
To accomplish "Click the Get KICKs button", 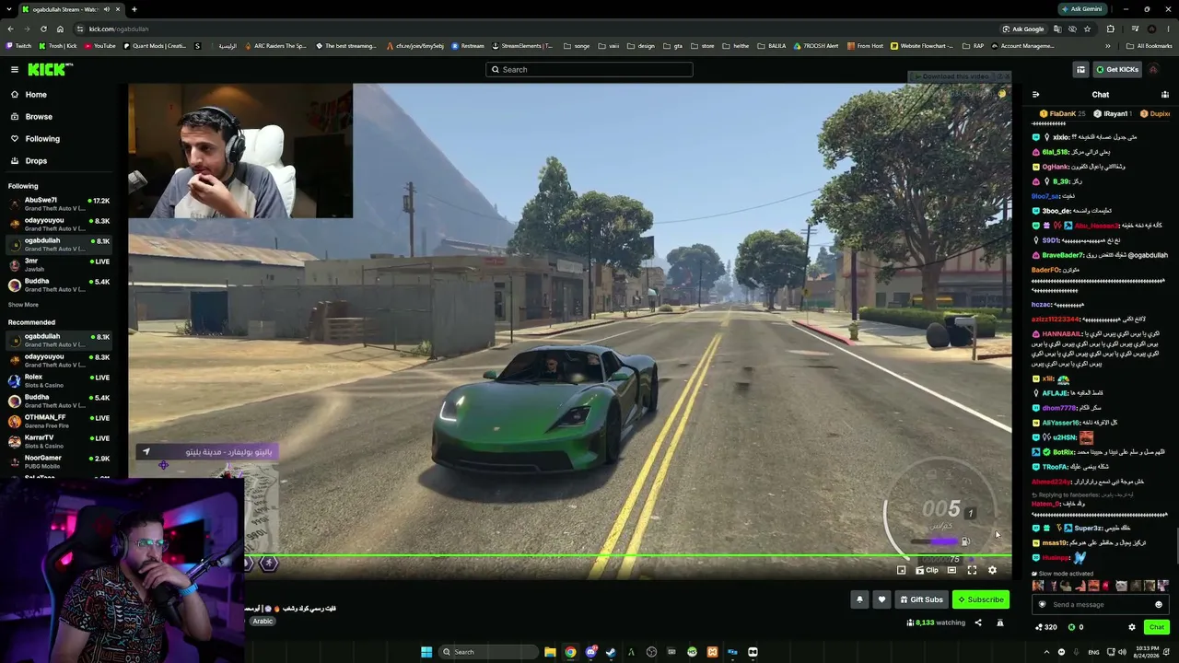I will click(x=1117, y=69).
